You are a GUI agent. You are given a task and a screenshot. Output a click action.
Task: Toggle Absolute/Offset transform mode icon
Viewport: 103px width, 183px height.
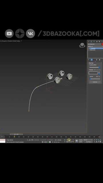32,140
